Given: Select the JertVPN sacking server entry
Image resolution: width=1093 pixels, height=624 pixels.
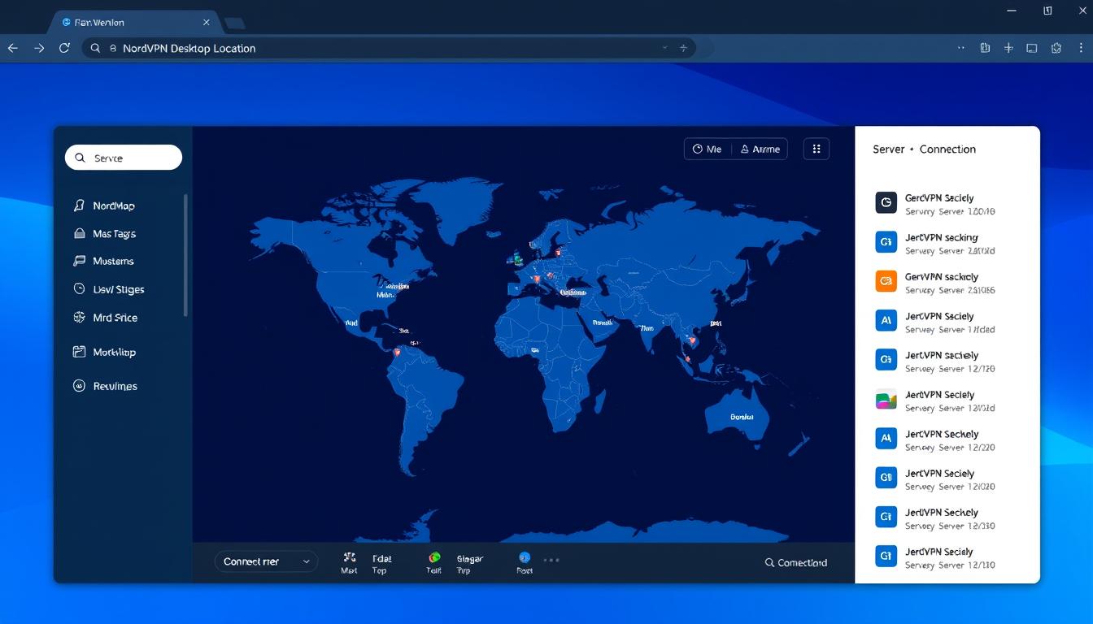Looking at the screenshot, I should pyautogui.click(x=947, y=244).
